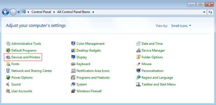This screenshot has height=105, width=216.
Task: Click the Back arrow navigation button
Action: pyautogui.click(x=5, y=12)
